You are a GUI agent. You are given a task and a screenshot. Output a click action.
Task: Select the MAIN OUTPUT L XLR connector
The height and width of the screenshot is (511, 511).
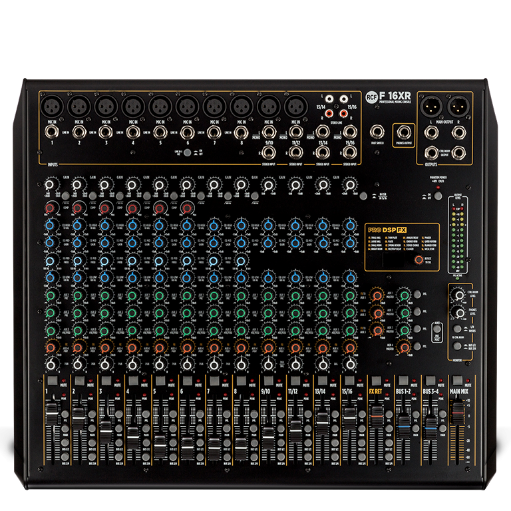point(431,106)
